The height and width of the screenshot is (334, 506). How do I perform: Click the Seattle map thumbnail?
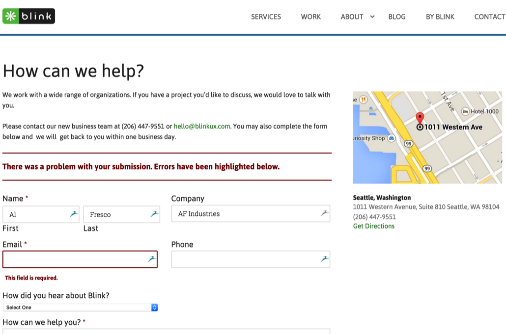(427, 137)
